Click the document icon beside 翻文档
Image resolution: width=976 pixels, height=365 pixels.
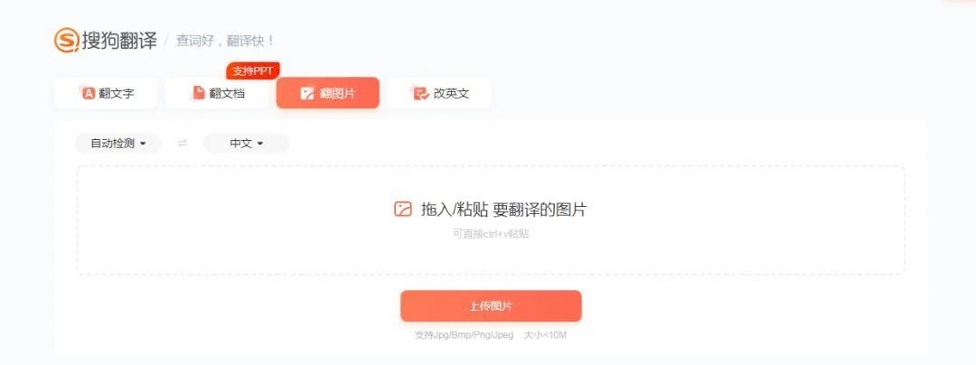tap(199, 93)
